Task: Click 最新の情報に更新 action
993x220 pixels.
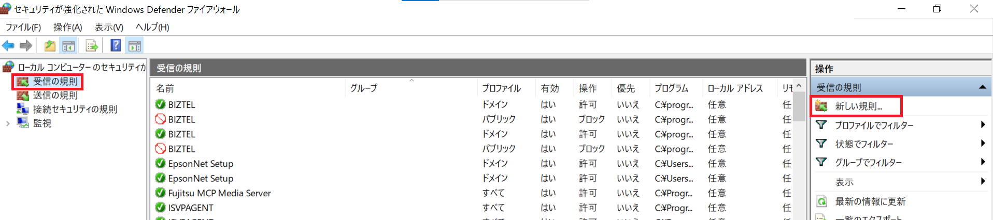Action: (x=870, y=201)
